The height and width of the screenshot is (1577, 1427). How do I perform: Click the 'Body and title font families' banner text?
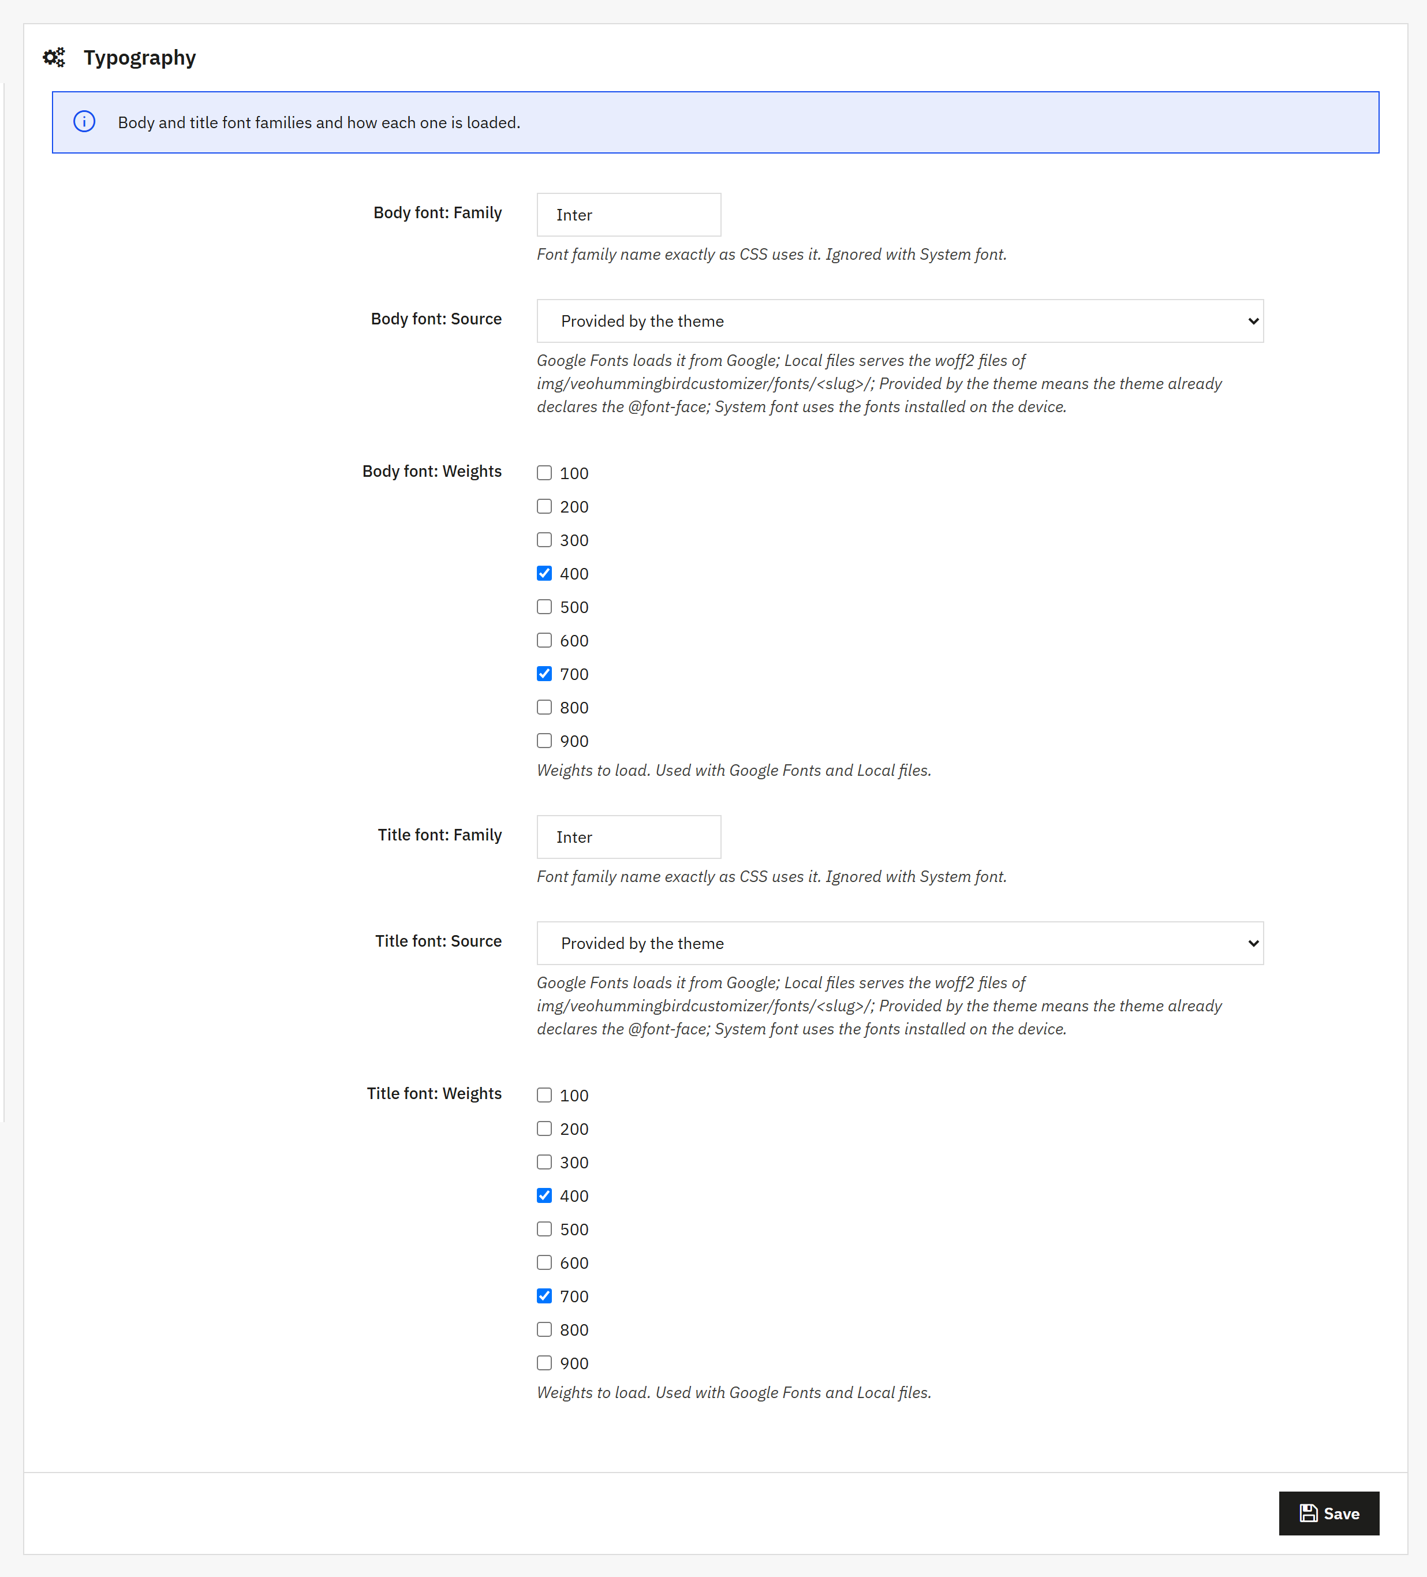[x=319, y=123]
